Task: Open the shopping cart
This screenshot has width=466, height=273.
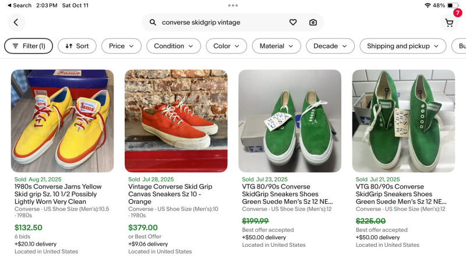Action: point(449,23)
